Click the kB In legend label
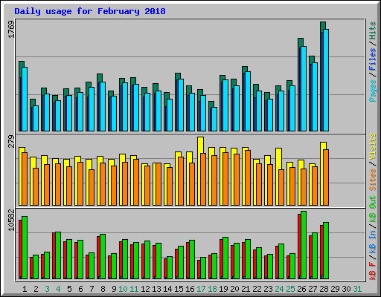The height and width of the screenshot is (297, 381). click(x=373, y=243)
